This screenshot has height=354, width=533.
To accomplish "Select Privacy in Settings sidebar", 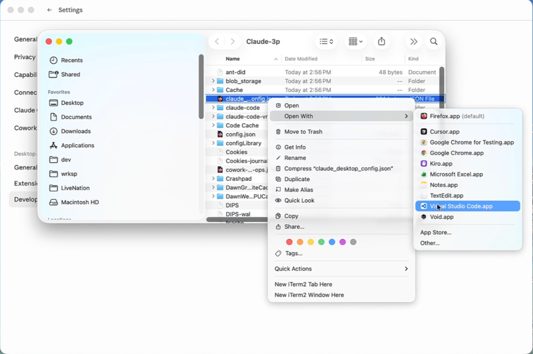I will [x=25, y=57].
